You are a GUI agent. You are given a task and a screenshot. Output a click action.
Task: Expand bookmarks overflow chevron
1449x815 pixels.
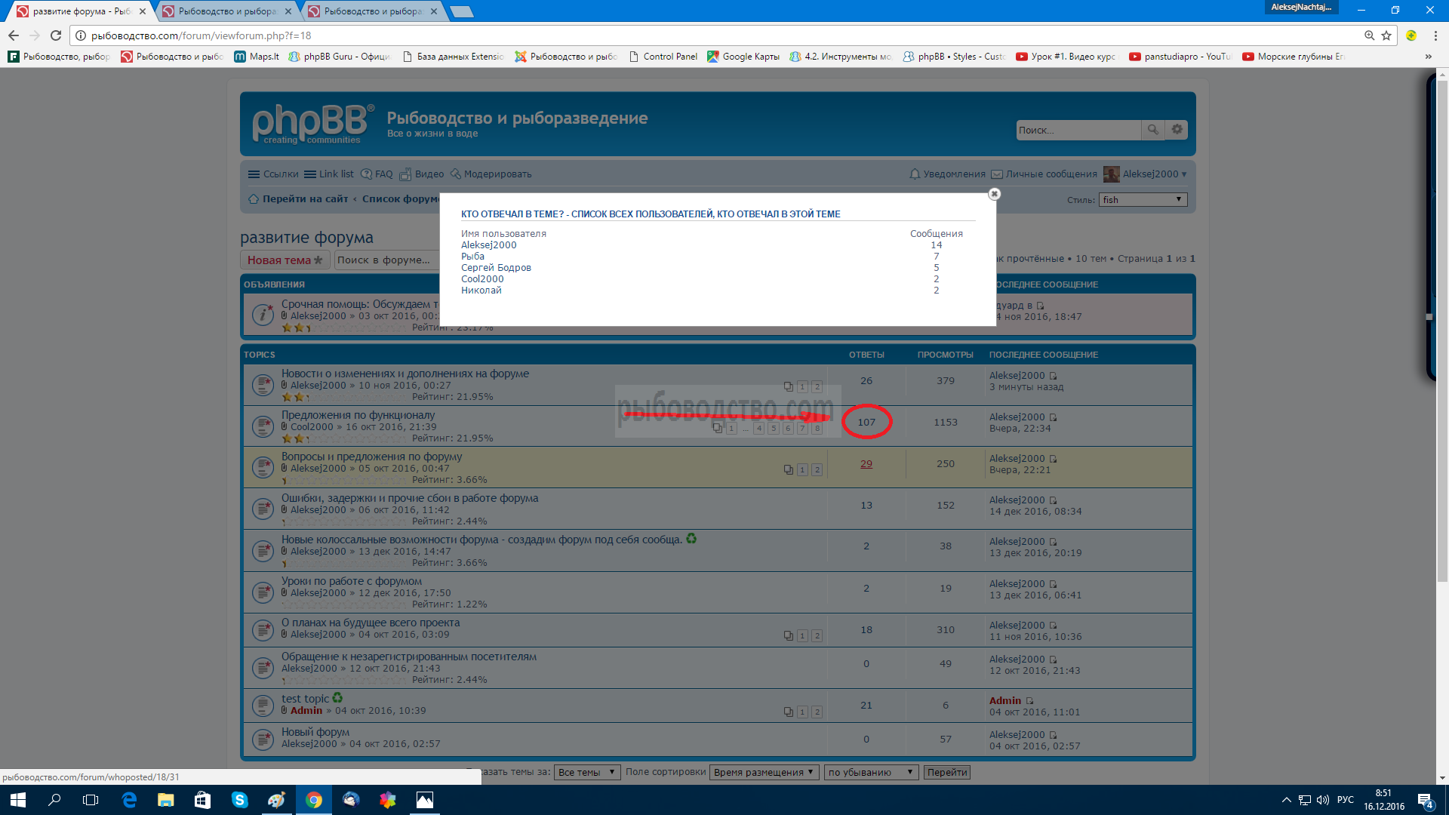pos(1428,57)
